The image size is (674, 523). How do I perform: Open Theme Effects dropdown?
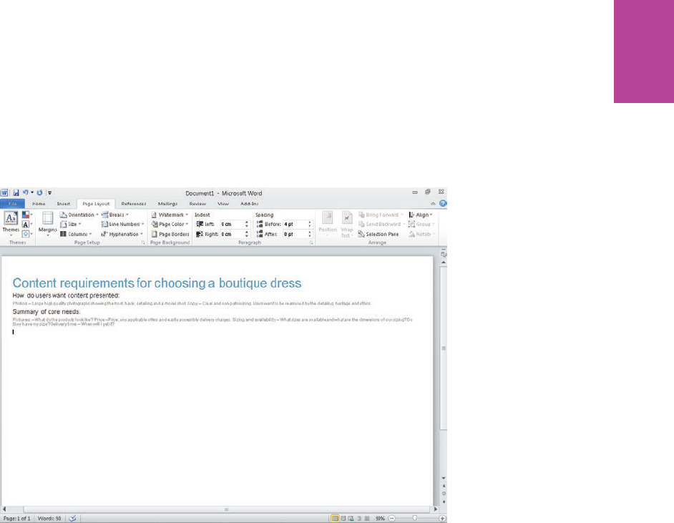tap(26, 234)
